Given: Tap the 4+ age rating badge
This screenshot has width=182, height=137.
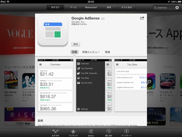Looking at the screenshot, I should pyautogui.click(x=103, y=19).
